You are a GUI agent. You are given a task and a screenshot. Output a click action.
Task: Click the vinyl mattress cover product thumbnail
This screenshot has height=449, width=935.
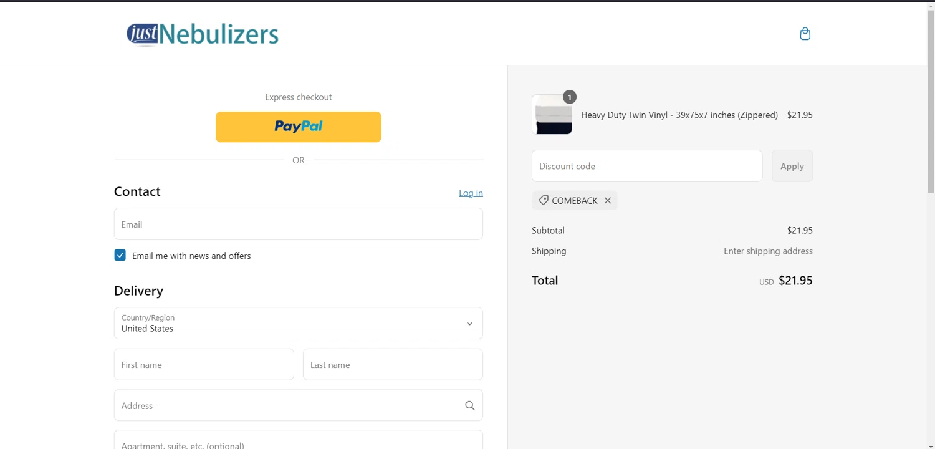552,115
